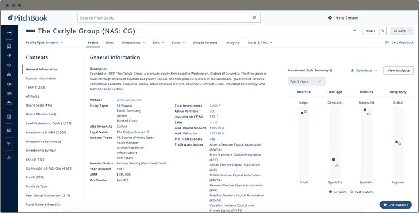
Task: Select General Information in Contents
Action: click(41, 69)
